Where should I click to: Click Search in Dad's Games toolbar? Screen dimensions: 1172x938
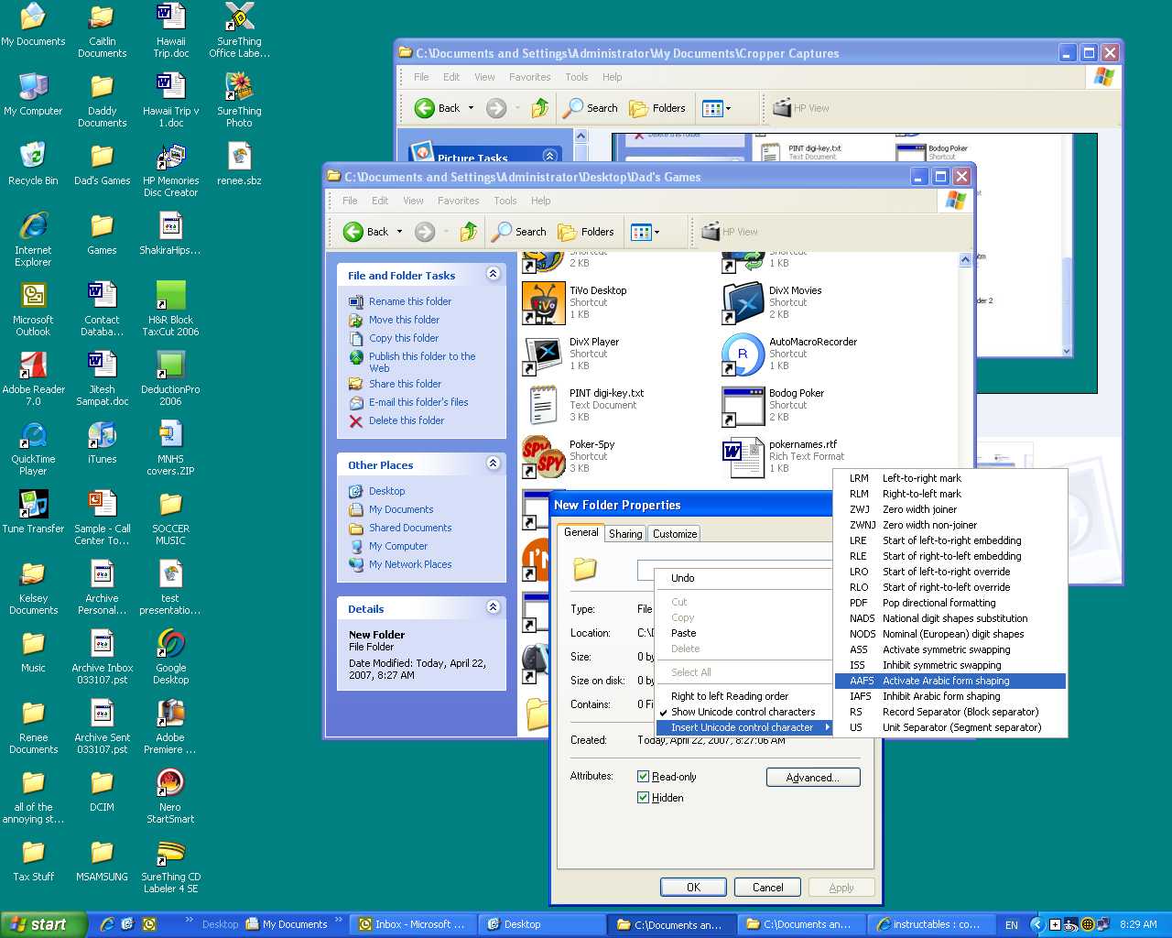[x=519, y=232]
